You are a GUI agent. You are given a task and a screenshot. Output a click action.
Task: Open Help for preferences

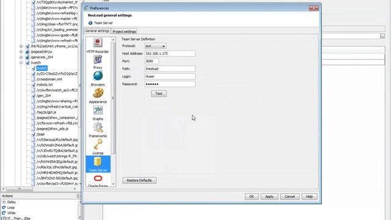coord(309,197)
